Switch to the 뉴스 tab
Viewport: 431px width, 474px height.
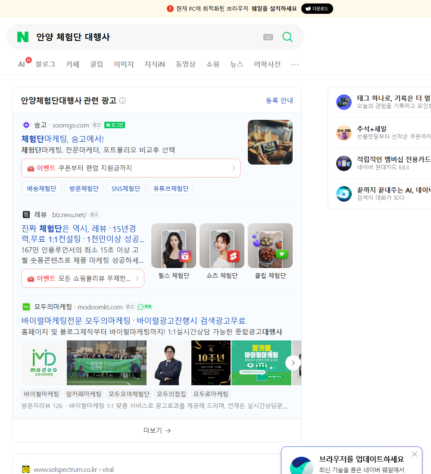[237, 64]
